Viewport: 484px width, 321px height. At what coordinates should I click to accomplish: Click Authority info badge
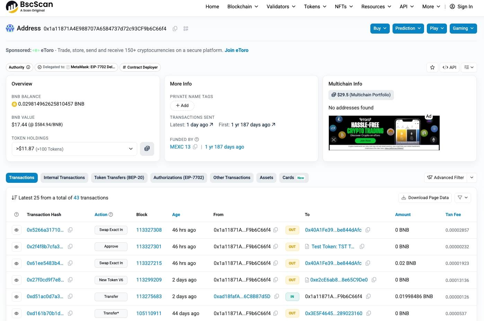pos(19,67)
